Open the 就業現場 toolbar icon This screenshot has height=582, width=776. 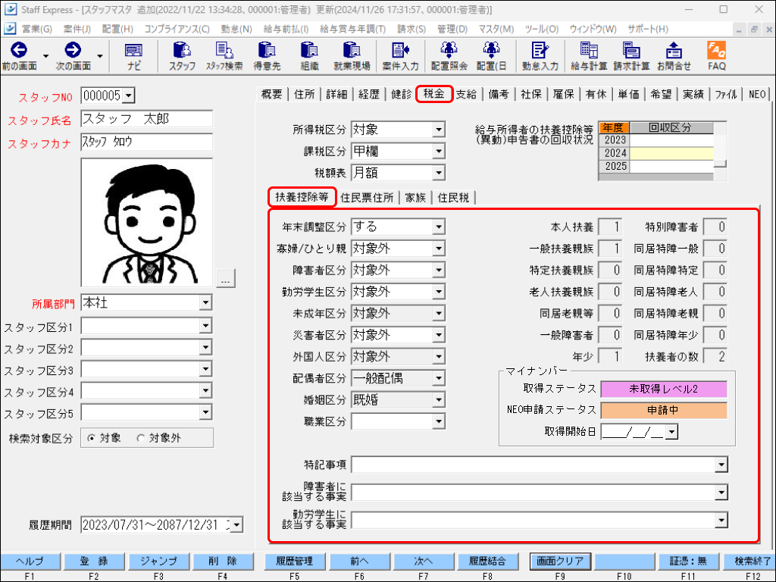352,55
